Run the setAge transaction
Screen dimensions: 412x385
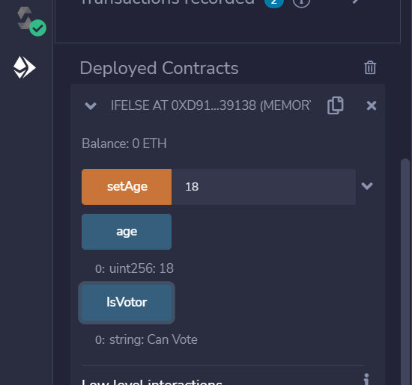(127, 187)
